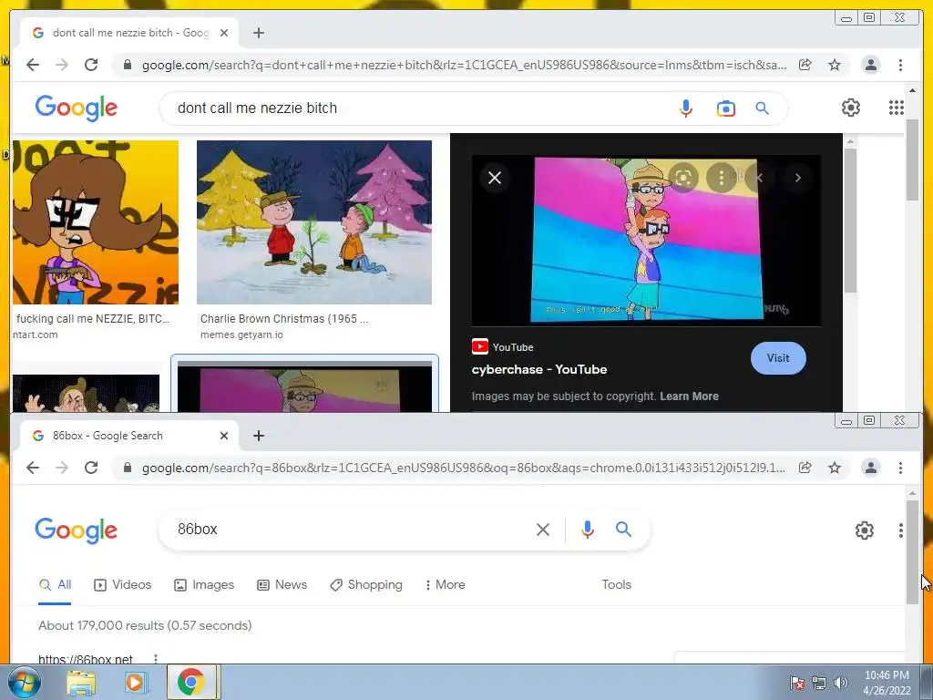933x700 pixels.
Task: Open the taskbar volume speaker icon
Action: pos(841,683)
